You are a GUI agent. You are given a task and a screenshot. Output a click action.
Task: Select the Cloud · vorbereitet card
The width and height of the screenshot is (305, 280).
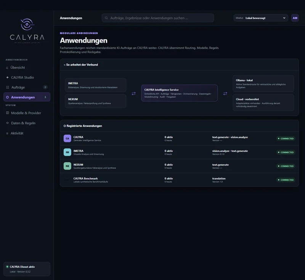click(263, 102)
